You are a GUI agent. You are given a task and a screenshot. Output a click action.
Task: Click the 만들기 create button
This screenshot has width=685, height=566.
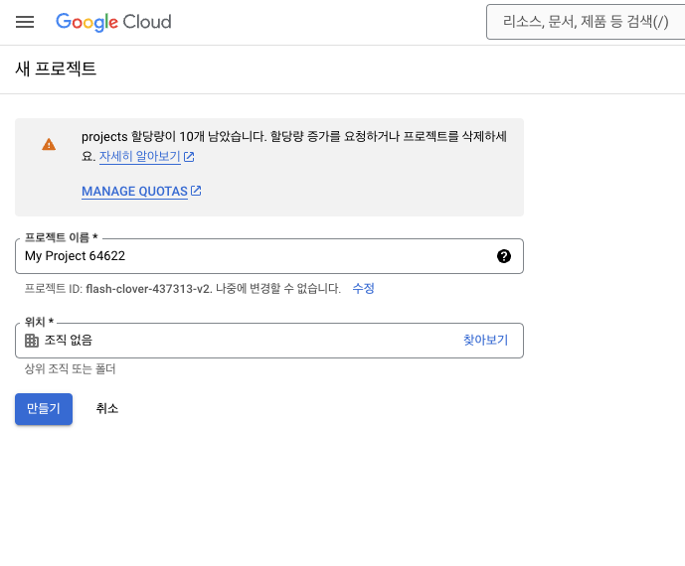[44, 409]
